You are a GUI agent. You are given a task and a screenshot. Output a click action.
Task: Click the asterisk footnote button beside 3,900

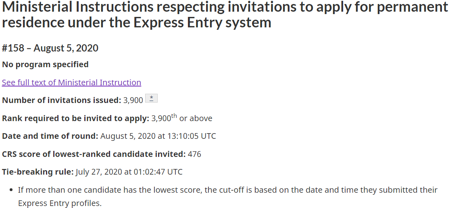[151, 99]
